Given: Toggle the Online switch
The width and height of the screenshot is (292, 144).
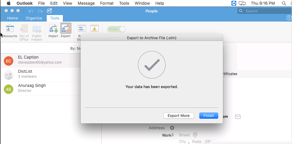Looking at the screenshot, I should (x=116, y=29).
